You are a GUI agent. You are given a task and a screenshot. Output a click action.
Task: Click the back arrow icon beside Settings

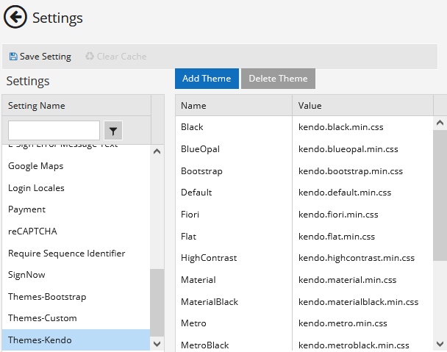[x=15, y=18]
